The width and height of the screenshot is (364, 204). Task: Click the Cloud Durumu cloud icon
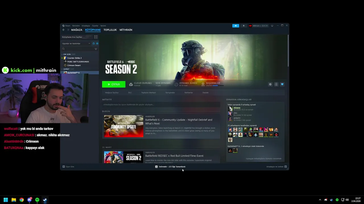coord(131,84)
